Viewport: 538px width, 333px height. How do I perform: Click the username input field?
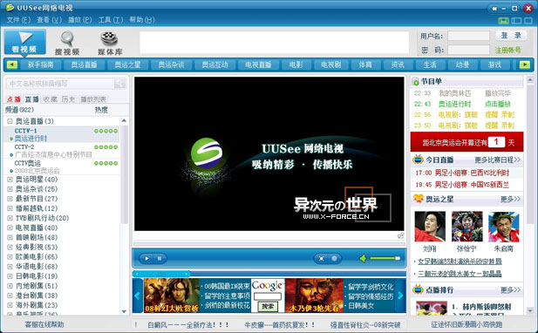[x=469, y=36]
